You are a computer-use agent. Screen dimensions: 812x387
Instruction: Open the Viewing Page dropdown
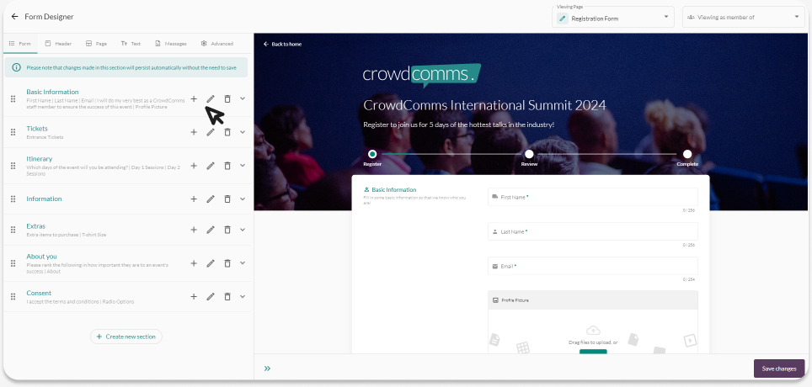[x=613, y=17]
